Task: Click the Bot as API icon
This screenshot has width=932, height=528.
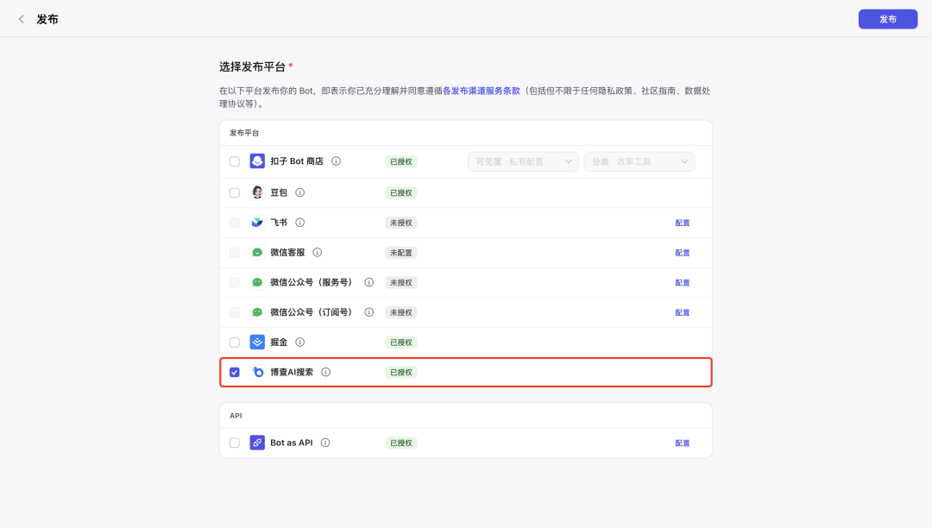Action: pyautogui.click(x=257, y=443)
